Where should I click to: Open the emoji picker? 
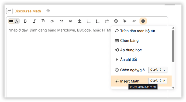click(116, 21)
